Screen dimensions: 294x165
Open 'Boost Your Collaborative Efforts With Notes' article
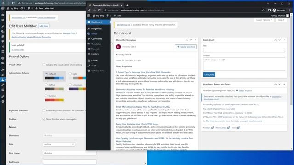pos(137,124)
